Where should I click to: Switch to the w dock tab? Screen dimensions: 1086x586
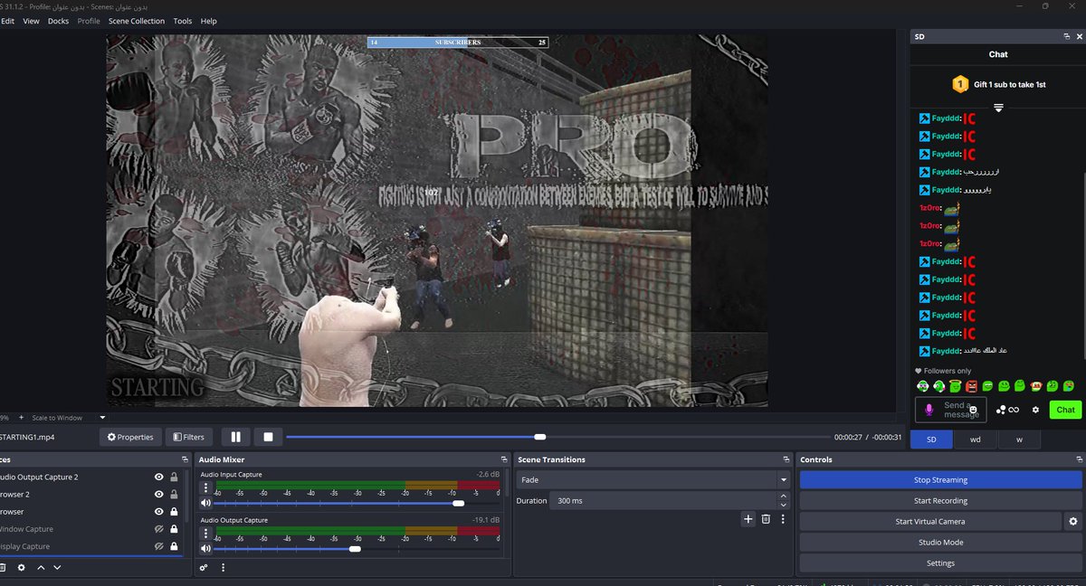click(x=1019, y=439)
